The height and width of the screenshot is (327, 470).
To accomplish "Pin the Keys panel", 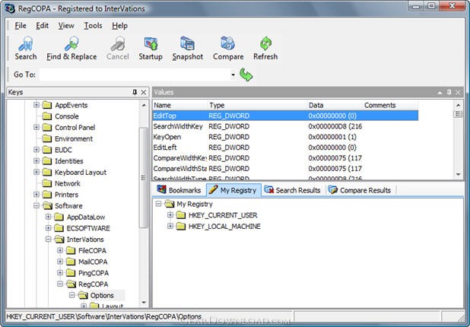I will click(x=135, y=92).
